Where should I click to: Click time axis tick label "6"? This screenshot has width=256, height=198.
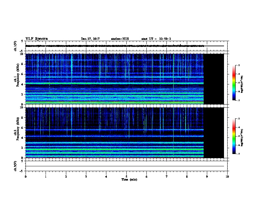[x=146, y=177]
